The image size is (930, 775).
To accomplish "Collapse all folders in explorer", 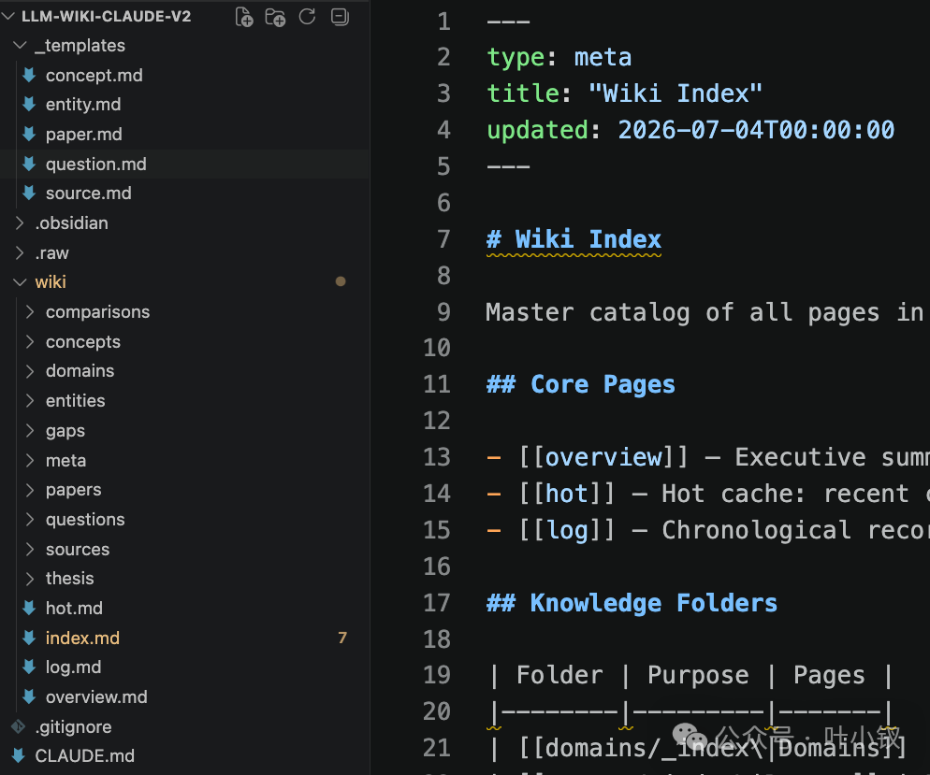I will click(x=340, y=17).
